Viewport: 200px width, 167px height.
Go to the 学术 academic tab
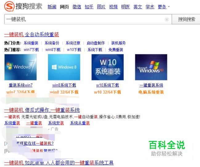(x=150, y=7)
